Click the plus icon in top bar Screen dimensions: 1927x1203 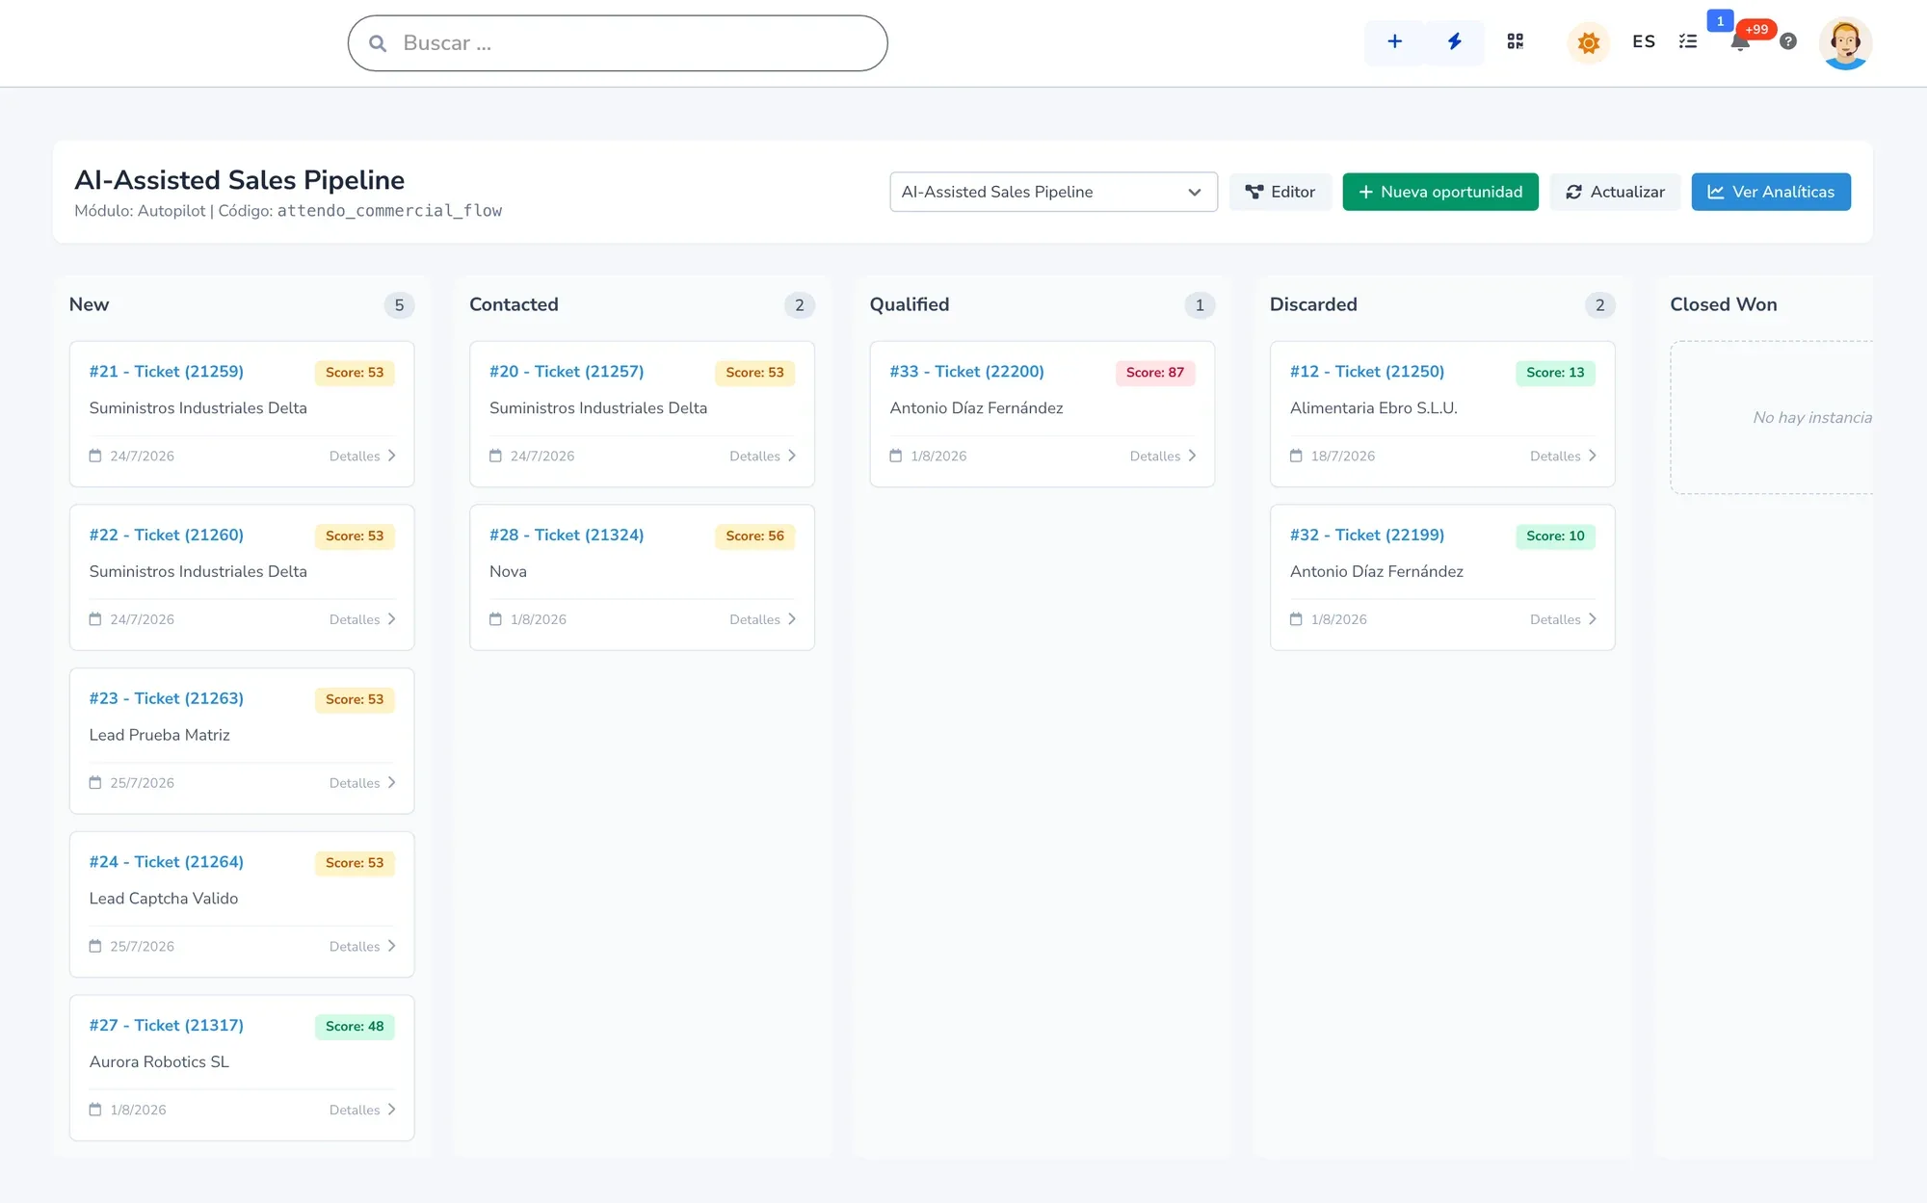pos(1394,41)
